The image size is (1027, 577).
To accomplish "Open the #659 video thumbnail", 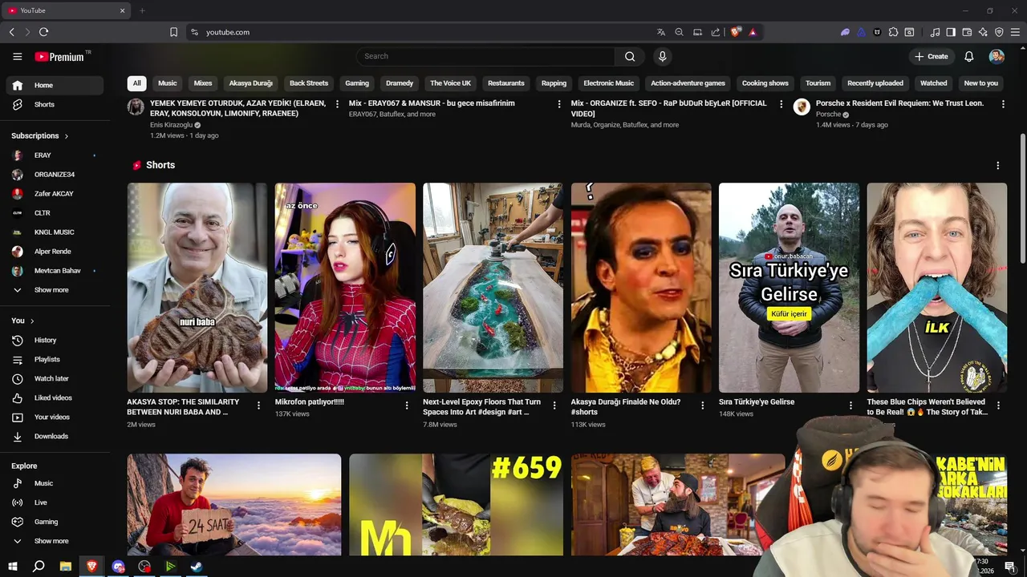I will click(456, 505).
